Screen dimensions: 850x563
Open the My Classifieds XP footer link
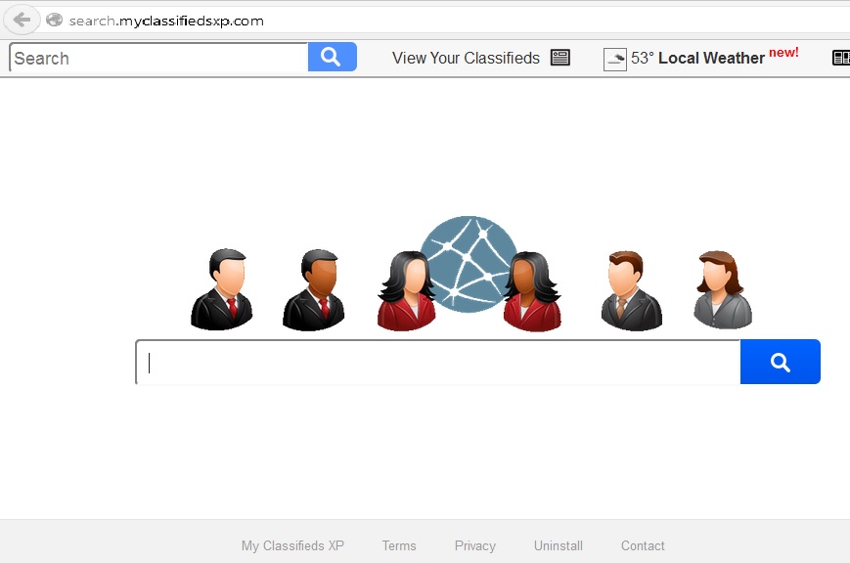[292, 545]
